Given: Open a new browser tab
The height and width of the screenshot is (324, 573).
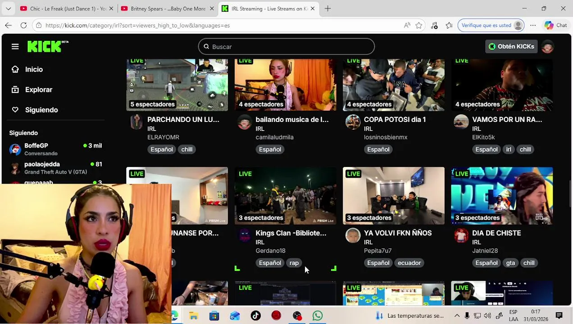Looking at the screenshot, I should [x=327, y=9].
